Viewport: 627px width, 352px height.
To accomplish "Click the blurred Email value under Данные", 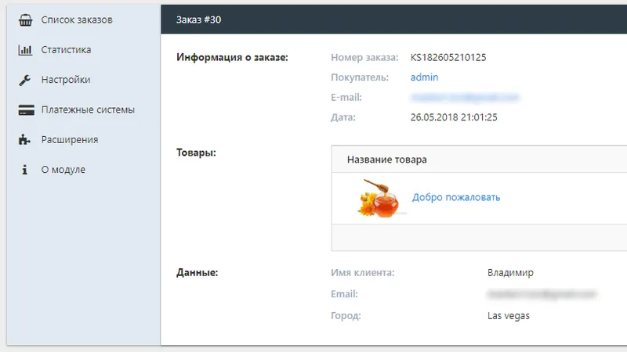I will click(x=542, y=294).
